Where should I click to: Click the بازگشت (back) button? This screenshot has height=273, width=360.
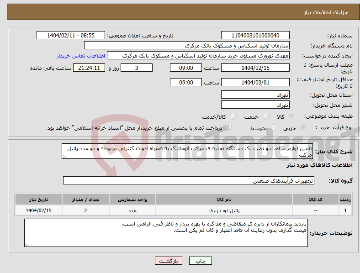pos(169,261)
